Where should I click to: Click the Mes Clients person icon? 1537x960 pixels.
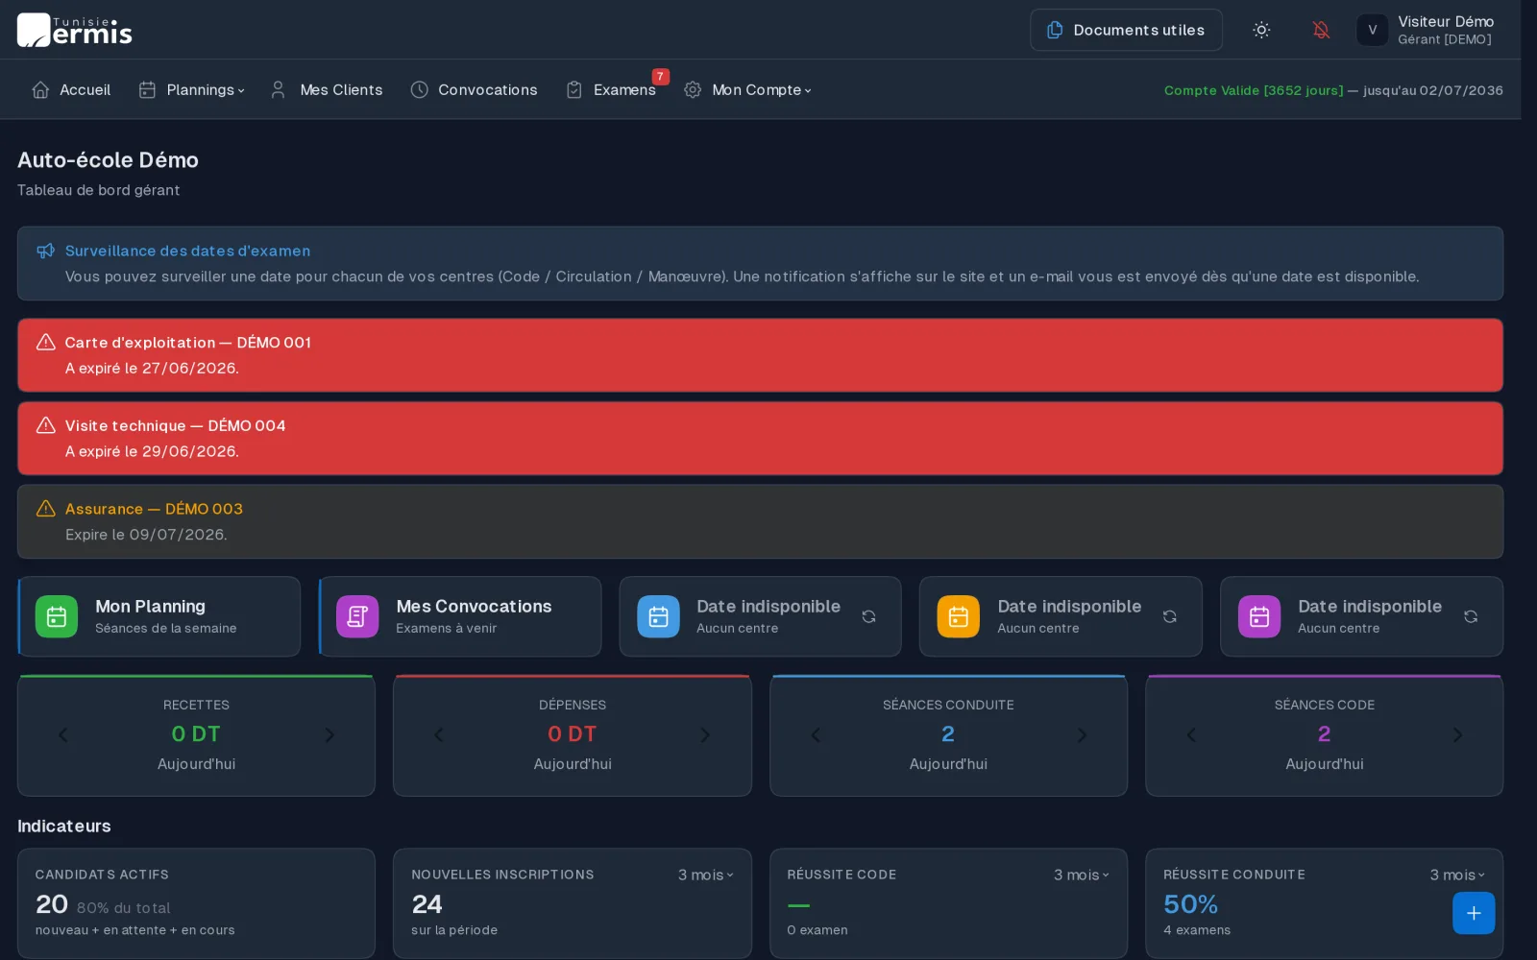(278, 89)
